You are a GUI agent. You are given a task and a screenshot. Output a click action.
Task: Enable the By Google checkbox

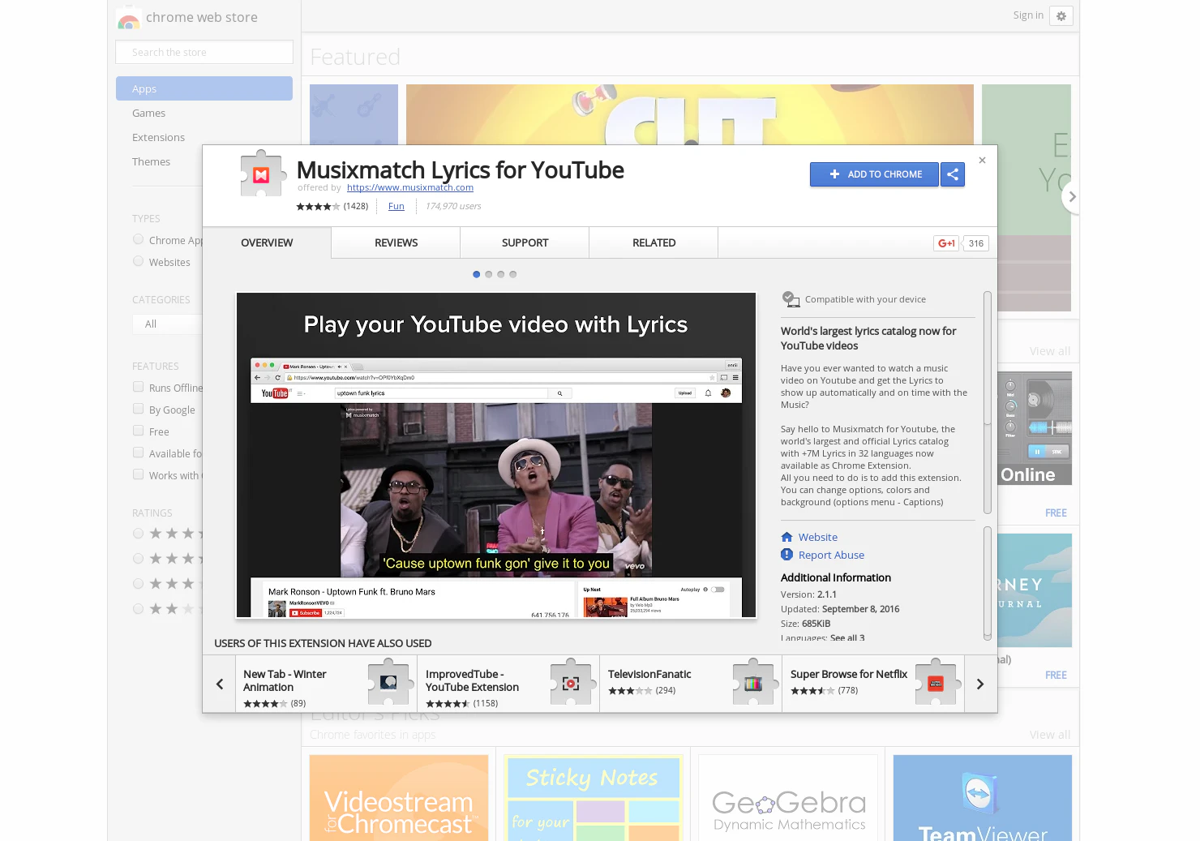[x=139, y=409]
